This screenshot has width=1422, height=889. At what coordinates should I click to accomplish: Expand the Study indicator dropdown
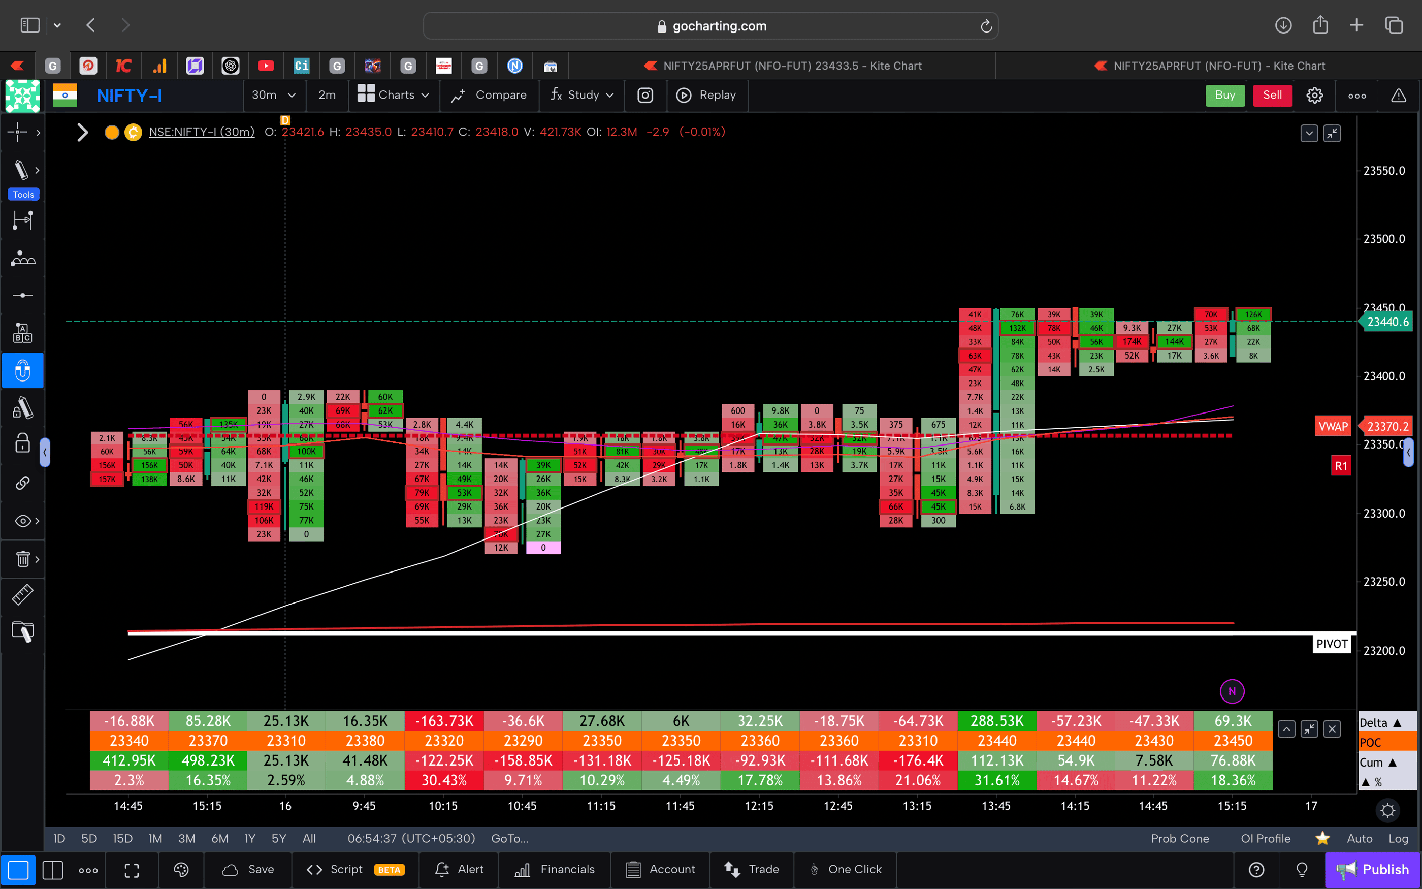click(x=581, y=96)
